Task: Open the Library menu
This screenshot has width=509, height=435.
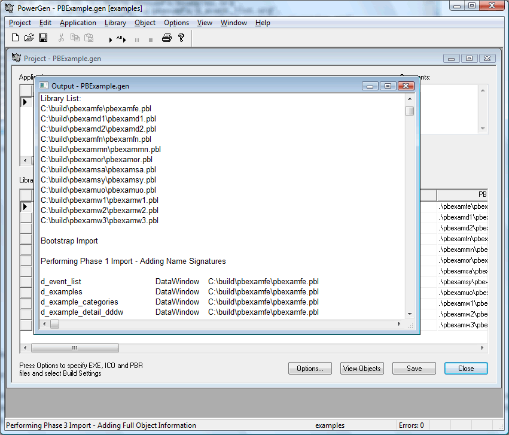Action: tap(115, 23)
